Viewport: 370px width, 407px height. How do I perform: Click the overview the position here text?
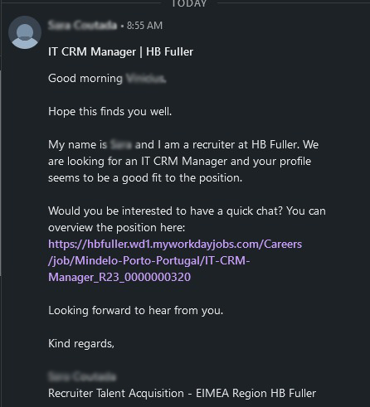tap(117, 228)
